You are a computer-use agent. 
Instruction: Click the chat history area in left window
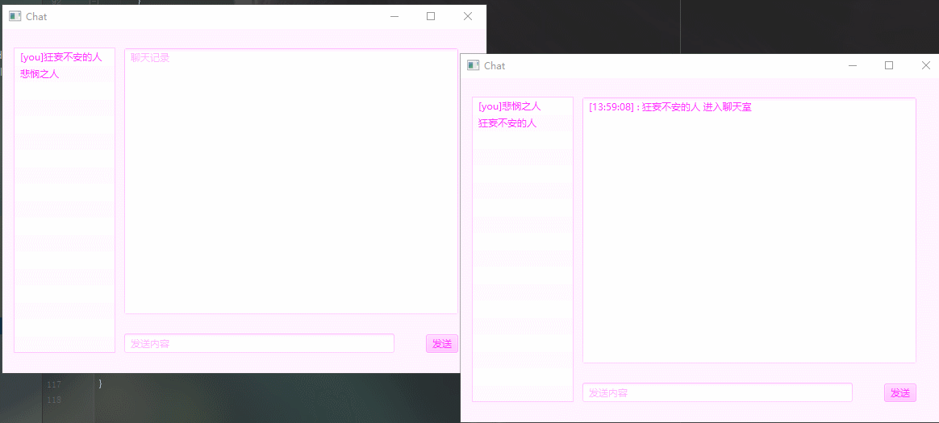[291, 181]
